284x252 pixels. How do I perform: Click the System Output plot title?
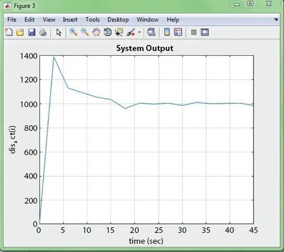pos(145,48)
